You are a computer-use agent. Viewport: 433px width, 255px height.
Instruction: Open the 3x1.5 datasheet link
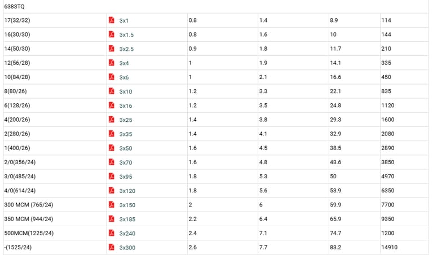pos(126,35)
